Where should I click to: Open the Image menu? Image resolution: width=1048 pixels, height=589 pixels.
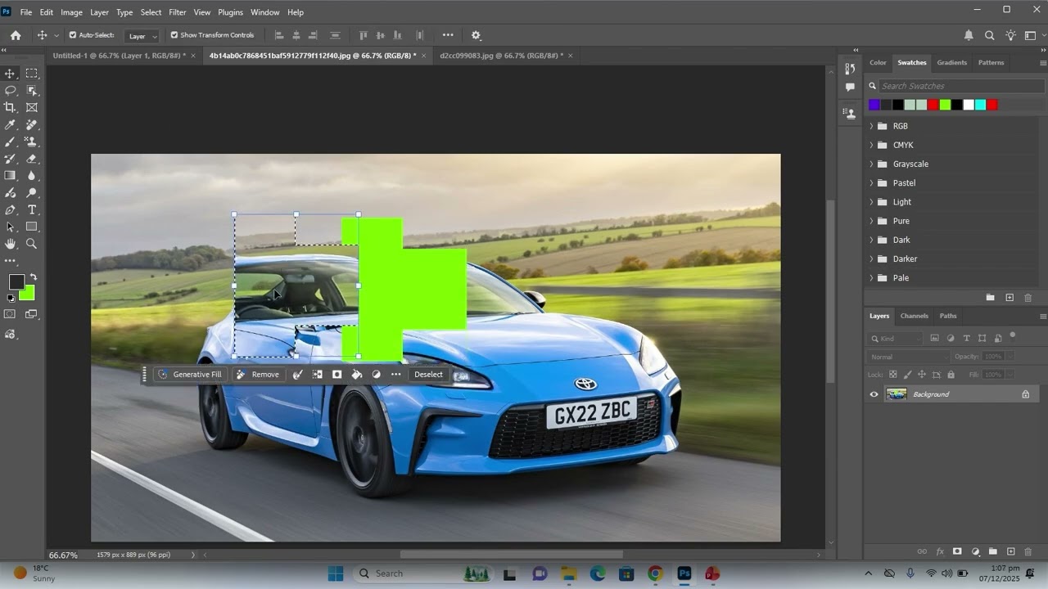pyautogui.click(x=71, y=12)
